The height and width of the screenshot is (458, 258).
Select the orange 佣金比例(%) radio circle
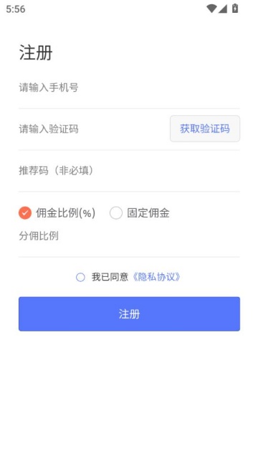[x=25, y=213]
